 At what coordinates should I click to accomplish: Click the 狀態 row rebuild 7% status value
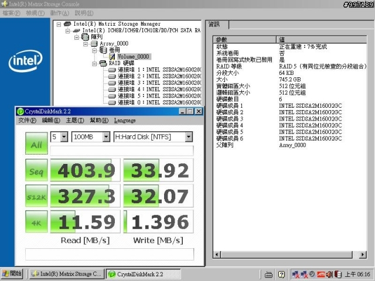coord(303,46)
